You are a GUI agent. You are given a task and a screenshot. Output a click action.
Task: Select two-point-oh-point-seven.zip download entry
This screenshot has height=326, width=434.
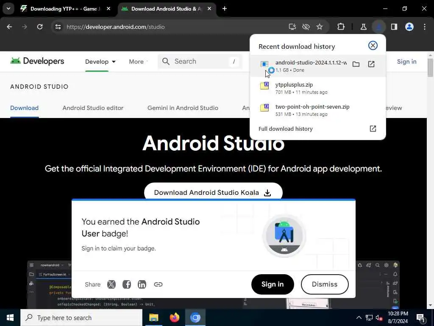[x=318, y=110]
